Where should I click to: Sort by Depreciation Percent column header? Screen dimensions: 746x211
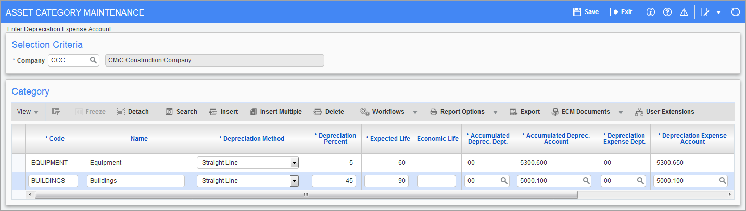[x=335, y=139]
